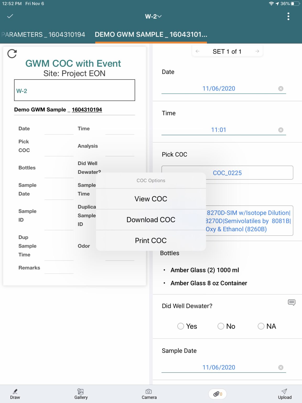Select View COC
Screen dimensions: 302x403
(151, 199)
